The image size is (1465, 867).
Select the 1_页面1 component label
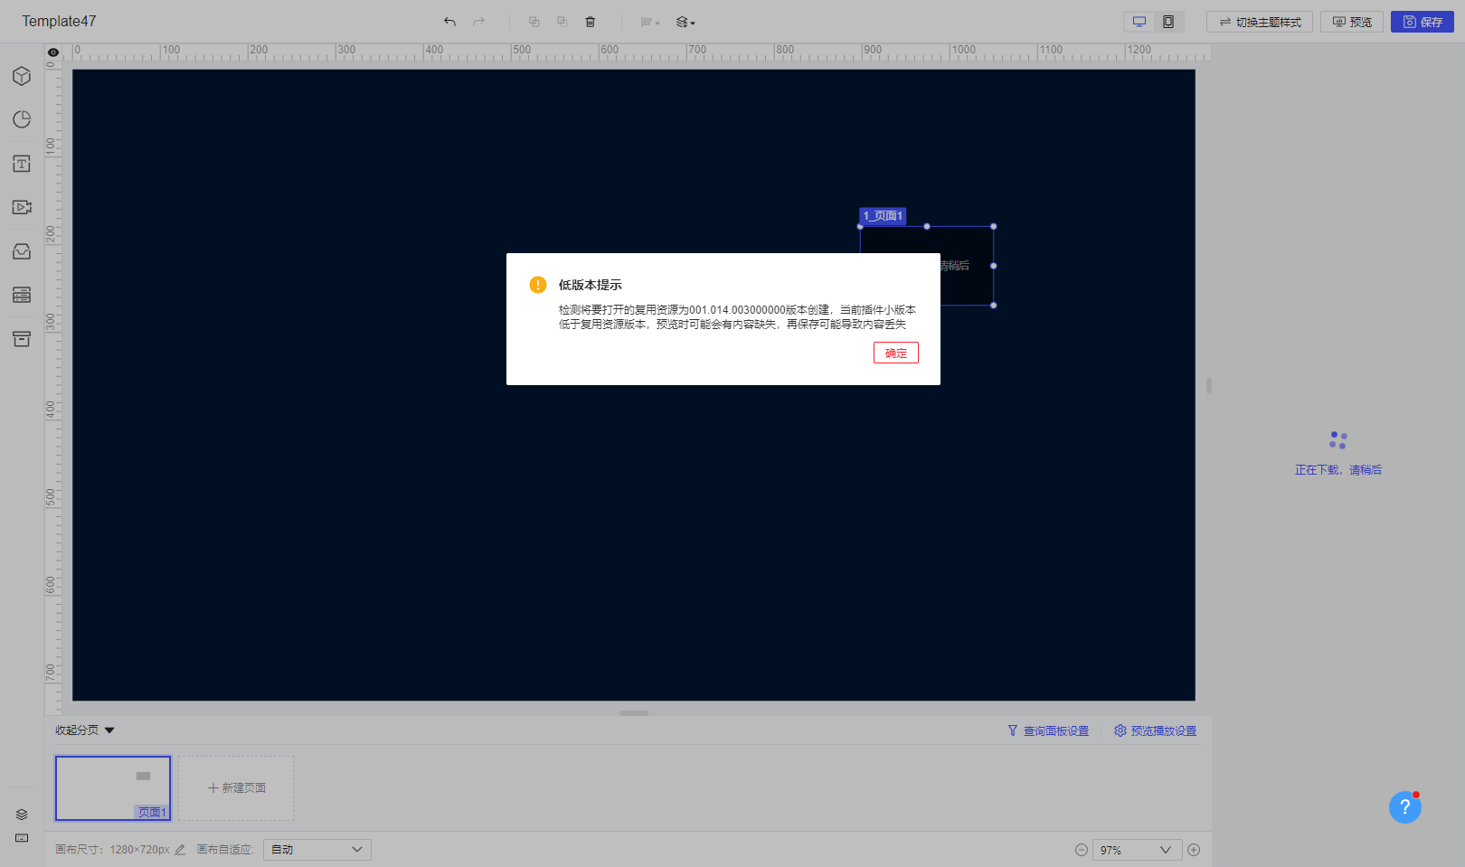pos(883,216)
